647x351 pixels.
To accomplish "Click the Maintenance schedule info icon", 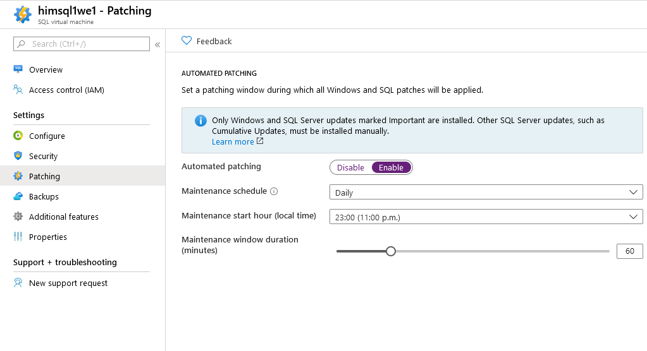I will [x=274, y=191].
